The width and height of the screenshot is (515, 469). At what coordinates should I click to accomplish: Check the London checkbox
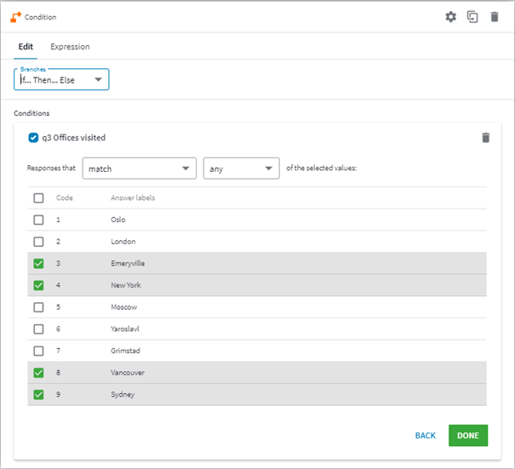click(x=38, y=242)
